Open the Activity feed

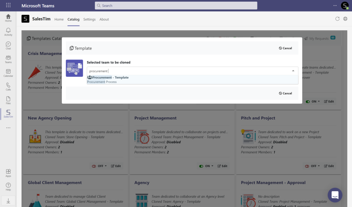tap(8, 32)
